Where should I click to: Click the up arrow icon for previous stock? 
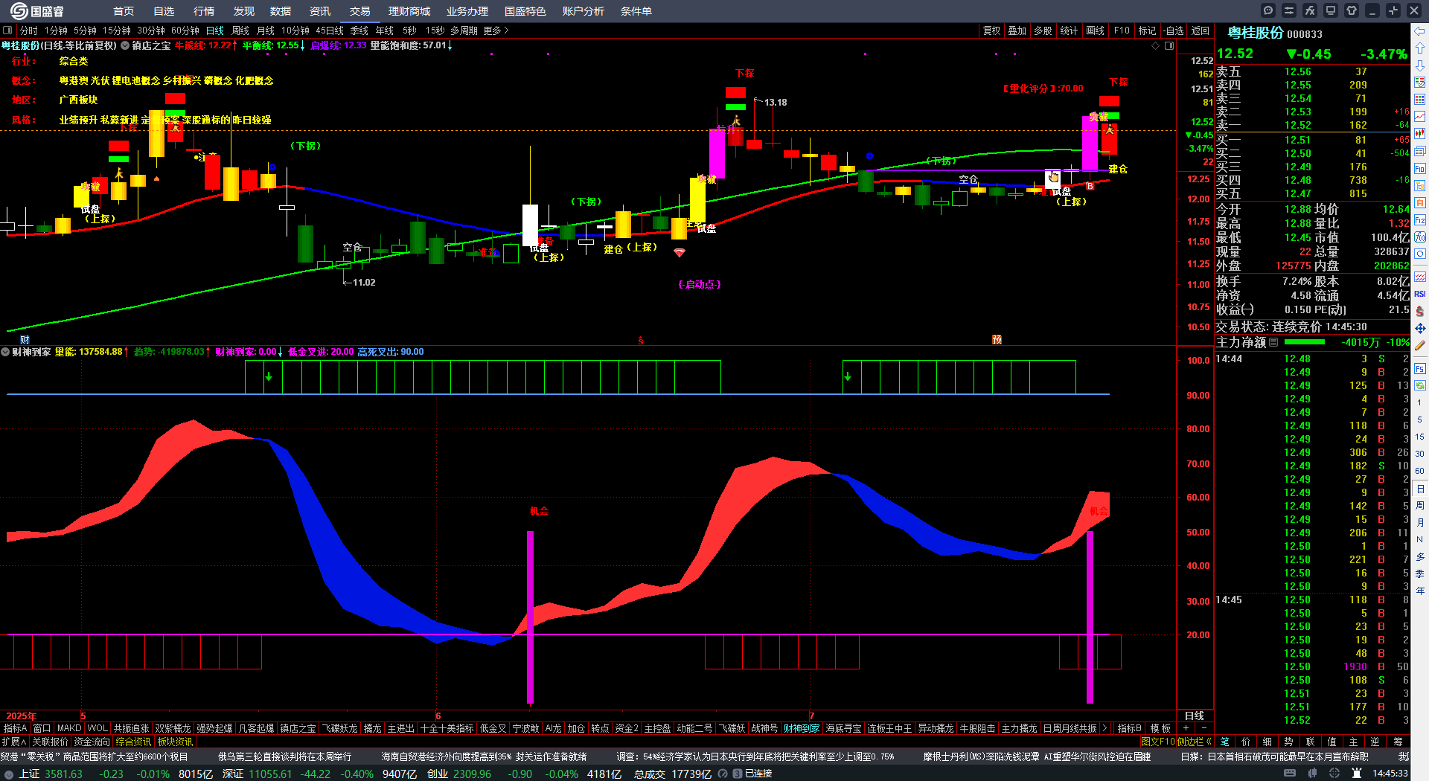click(x=1420, y=48)
